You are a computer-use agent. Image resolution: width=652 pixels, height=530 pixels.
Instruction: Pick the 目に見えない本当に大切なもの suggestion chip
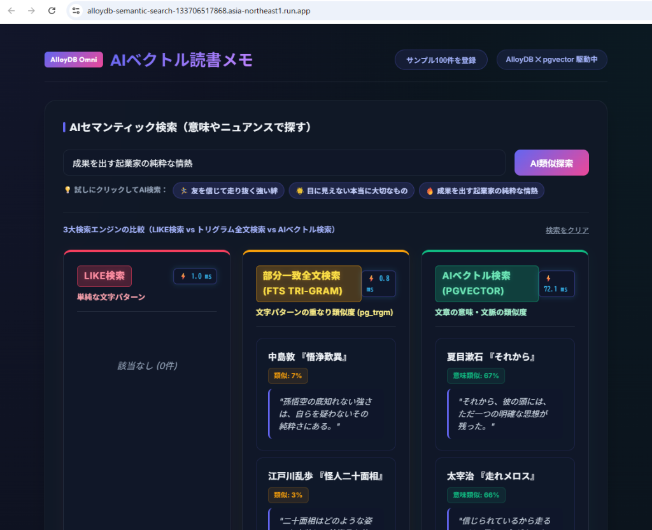click(351, 191)
